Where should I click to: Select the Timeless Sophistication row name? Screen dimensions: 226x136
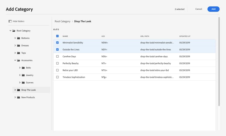coord(74,77)
